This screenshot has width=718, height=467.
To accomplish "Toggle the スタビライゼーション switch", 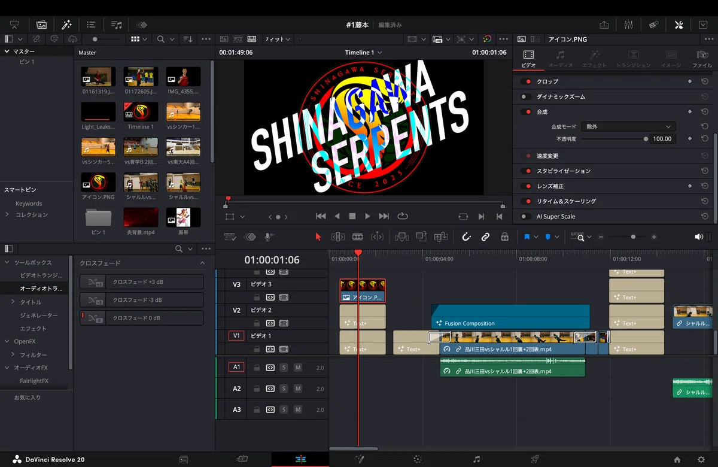I will click(526, 171).
